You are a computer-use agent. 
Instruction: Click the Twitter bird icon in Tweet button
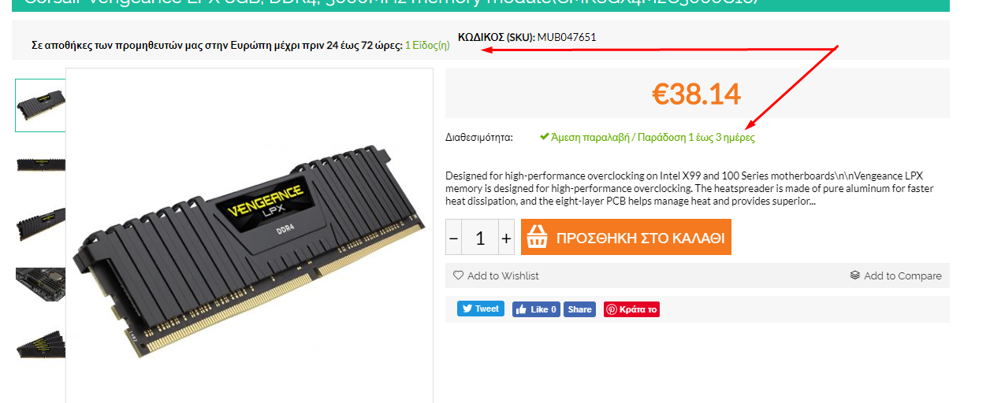click(467, 309)
